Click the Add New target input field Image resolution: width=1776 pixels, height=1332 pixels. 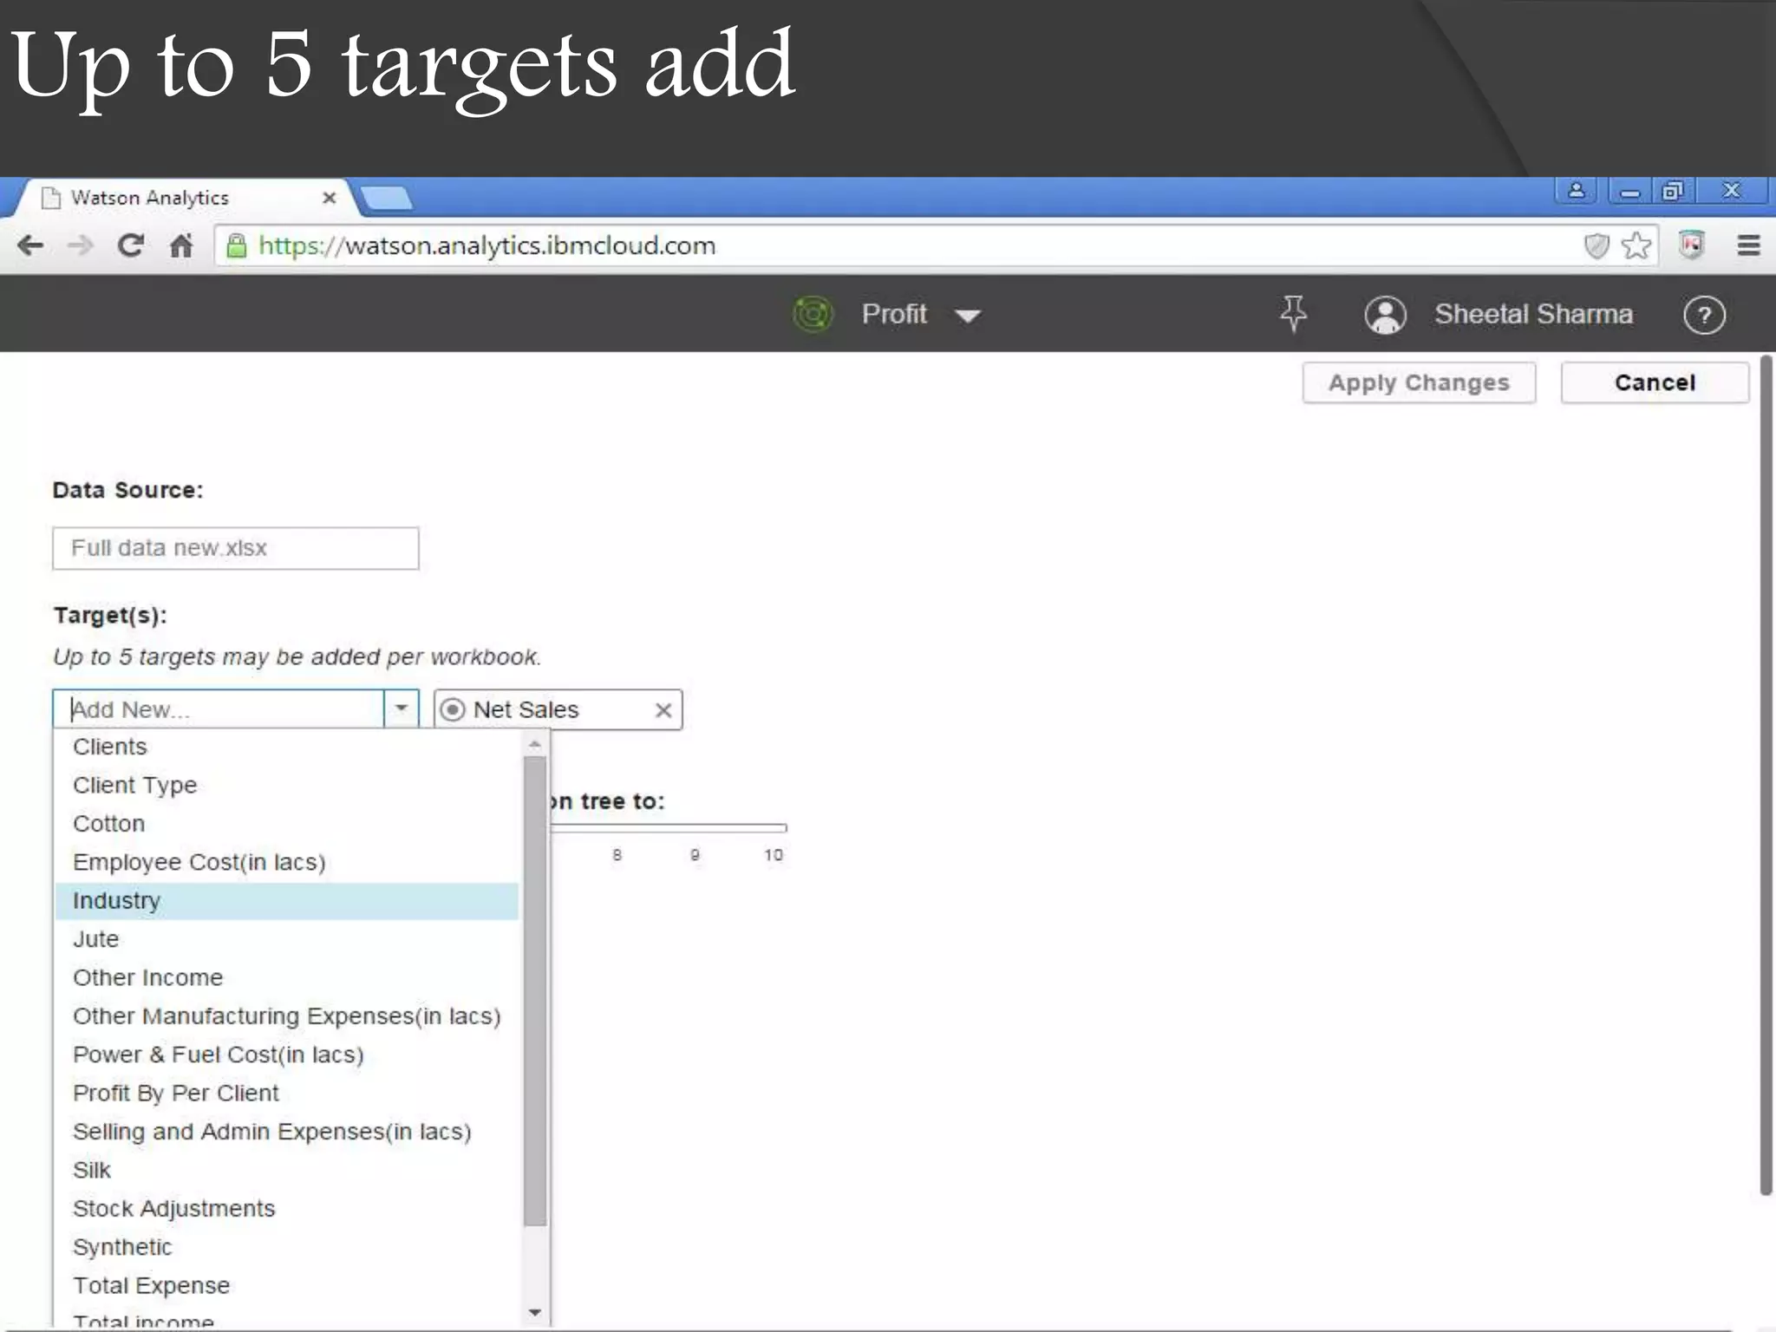pos(219,708)
